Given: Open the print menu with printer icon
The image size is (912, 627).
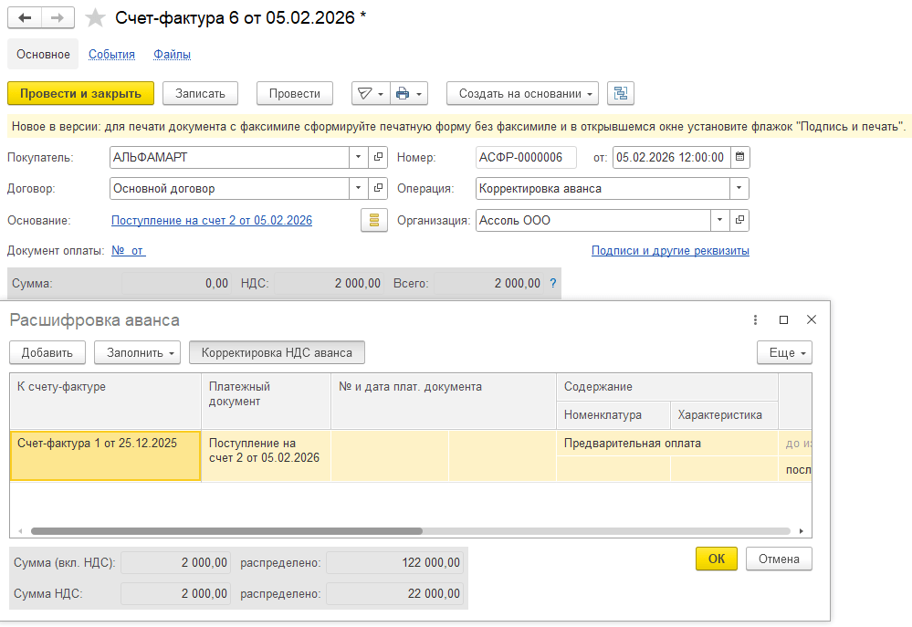Looking at the screenshot, I should coord(408,93).
